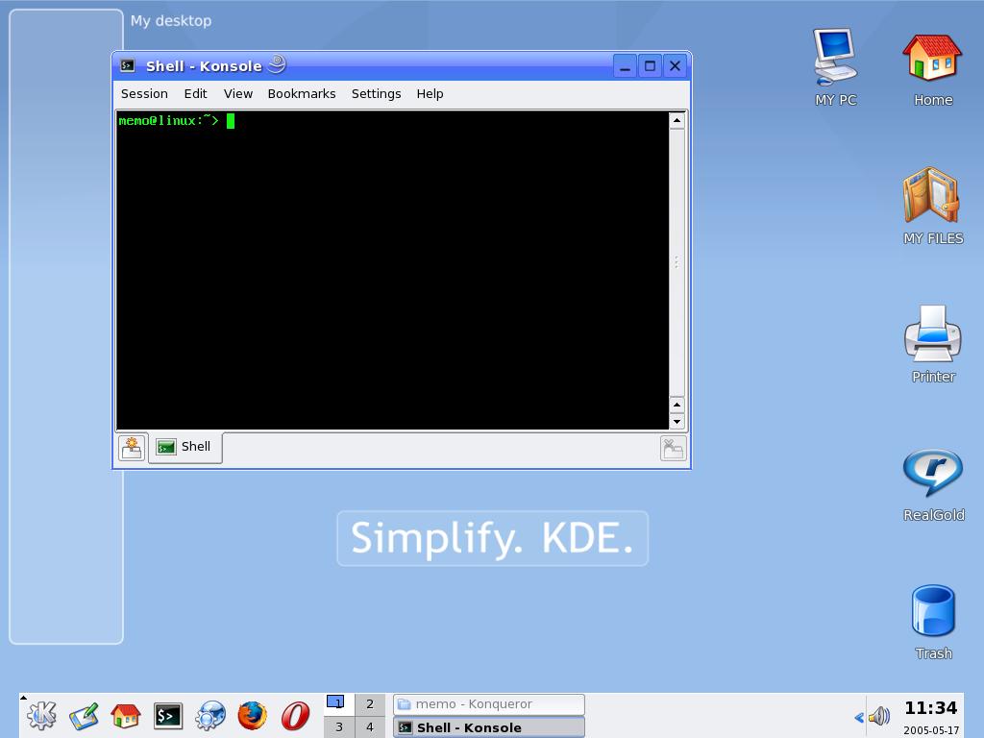Open the MY FILES desktop icon
The image size is (984, 738).
[932, 206]
